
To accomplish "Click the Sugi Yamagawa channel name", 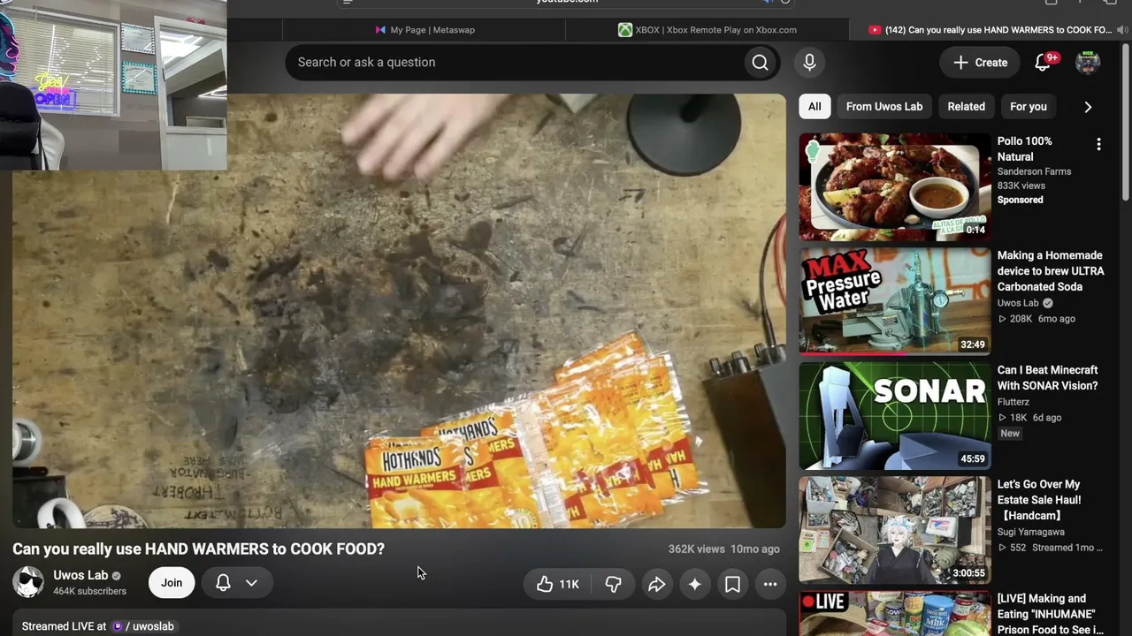I will click(1031, 532).
